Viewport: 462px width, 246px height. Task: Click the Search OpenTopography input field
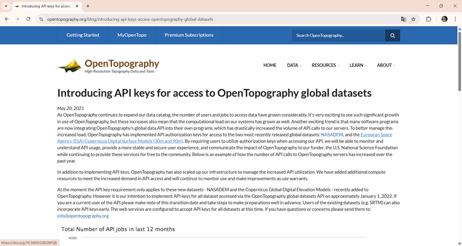[x=338, y=36]
